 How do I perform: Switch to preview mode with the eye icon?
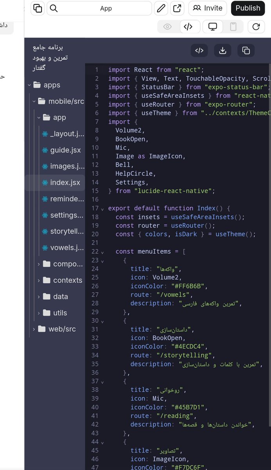coord(168,27)
